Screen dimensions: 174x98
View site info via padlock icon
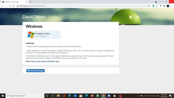coord(18,6)
